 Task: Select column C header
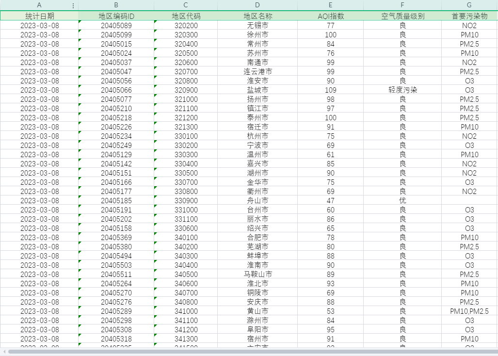186,5
